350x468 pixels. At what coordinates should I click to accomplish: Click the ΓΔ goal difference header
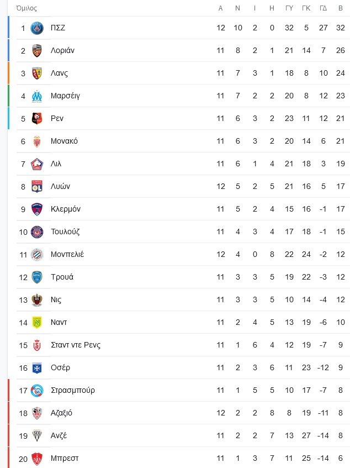[x=323, y=8]
